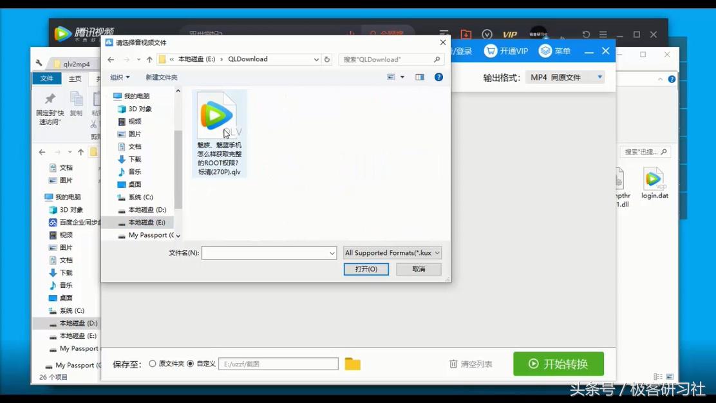Expand the 文件名 combo dropdown arrow
This screenshot has height=403, width=716.
point(332,253)
